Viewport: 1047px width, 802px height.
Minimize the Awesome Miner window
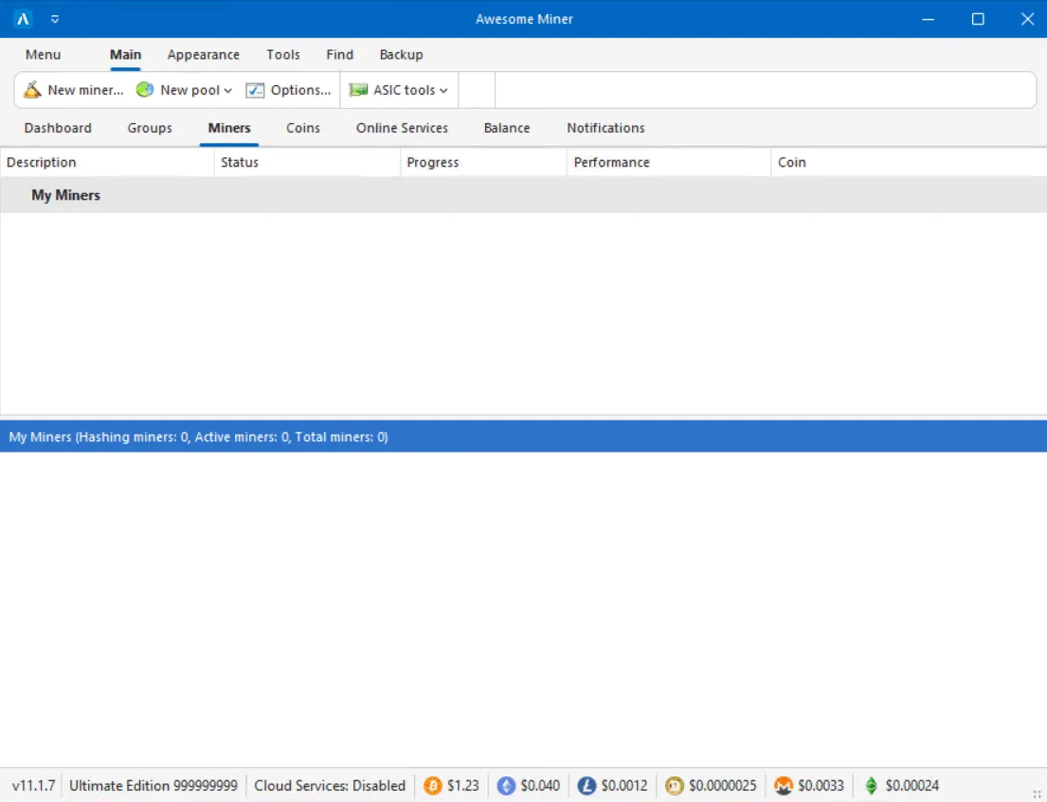tap(929, 19)
